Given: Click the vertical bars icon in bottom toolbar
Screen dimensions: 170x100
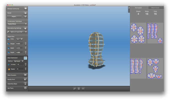Looking at the screenshot, I should click(83, 89).
